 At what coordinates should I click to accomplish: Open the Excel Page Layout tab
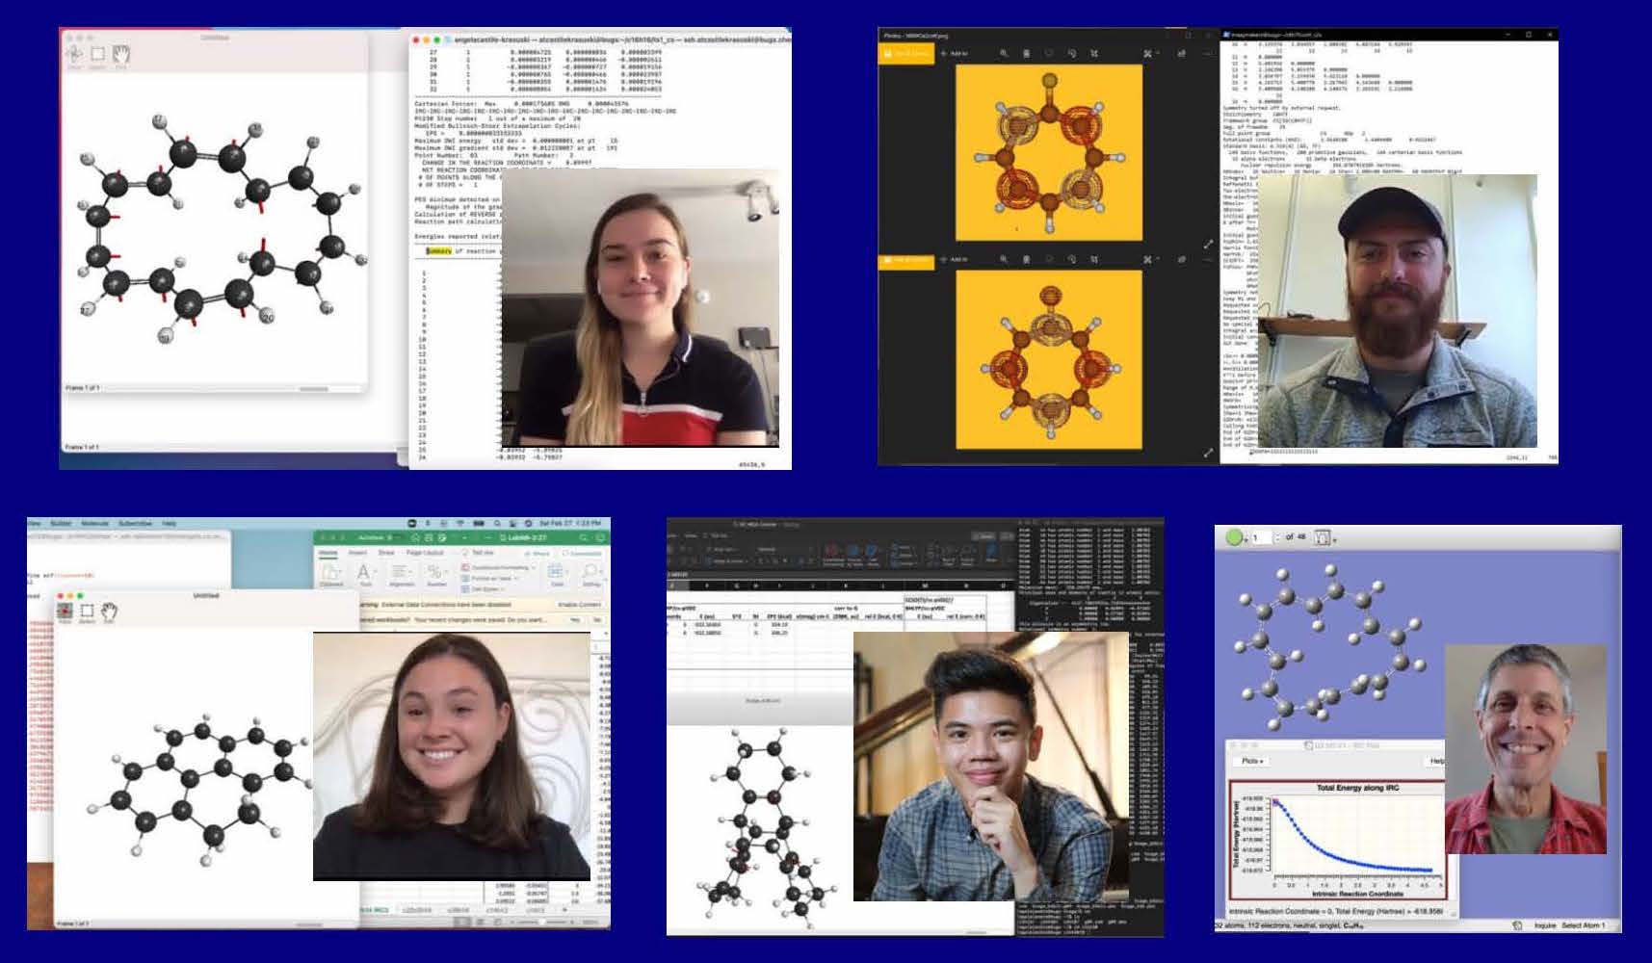425,553
